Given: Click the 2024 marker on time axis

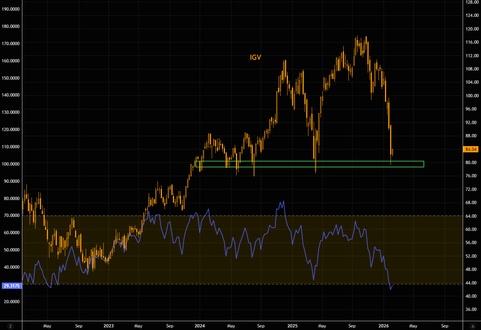Looking at the screenshot, I should (200, 326).
